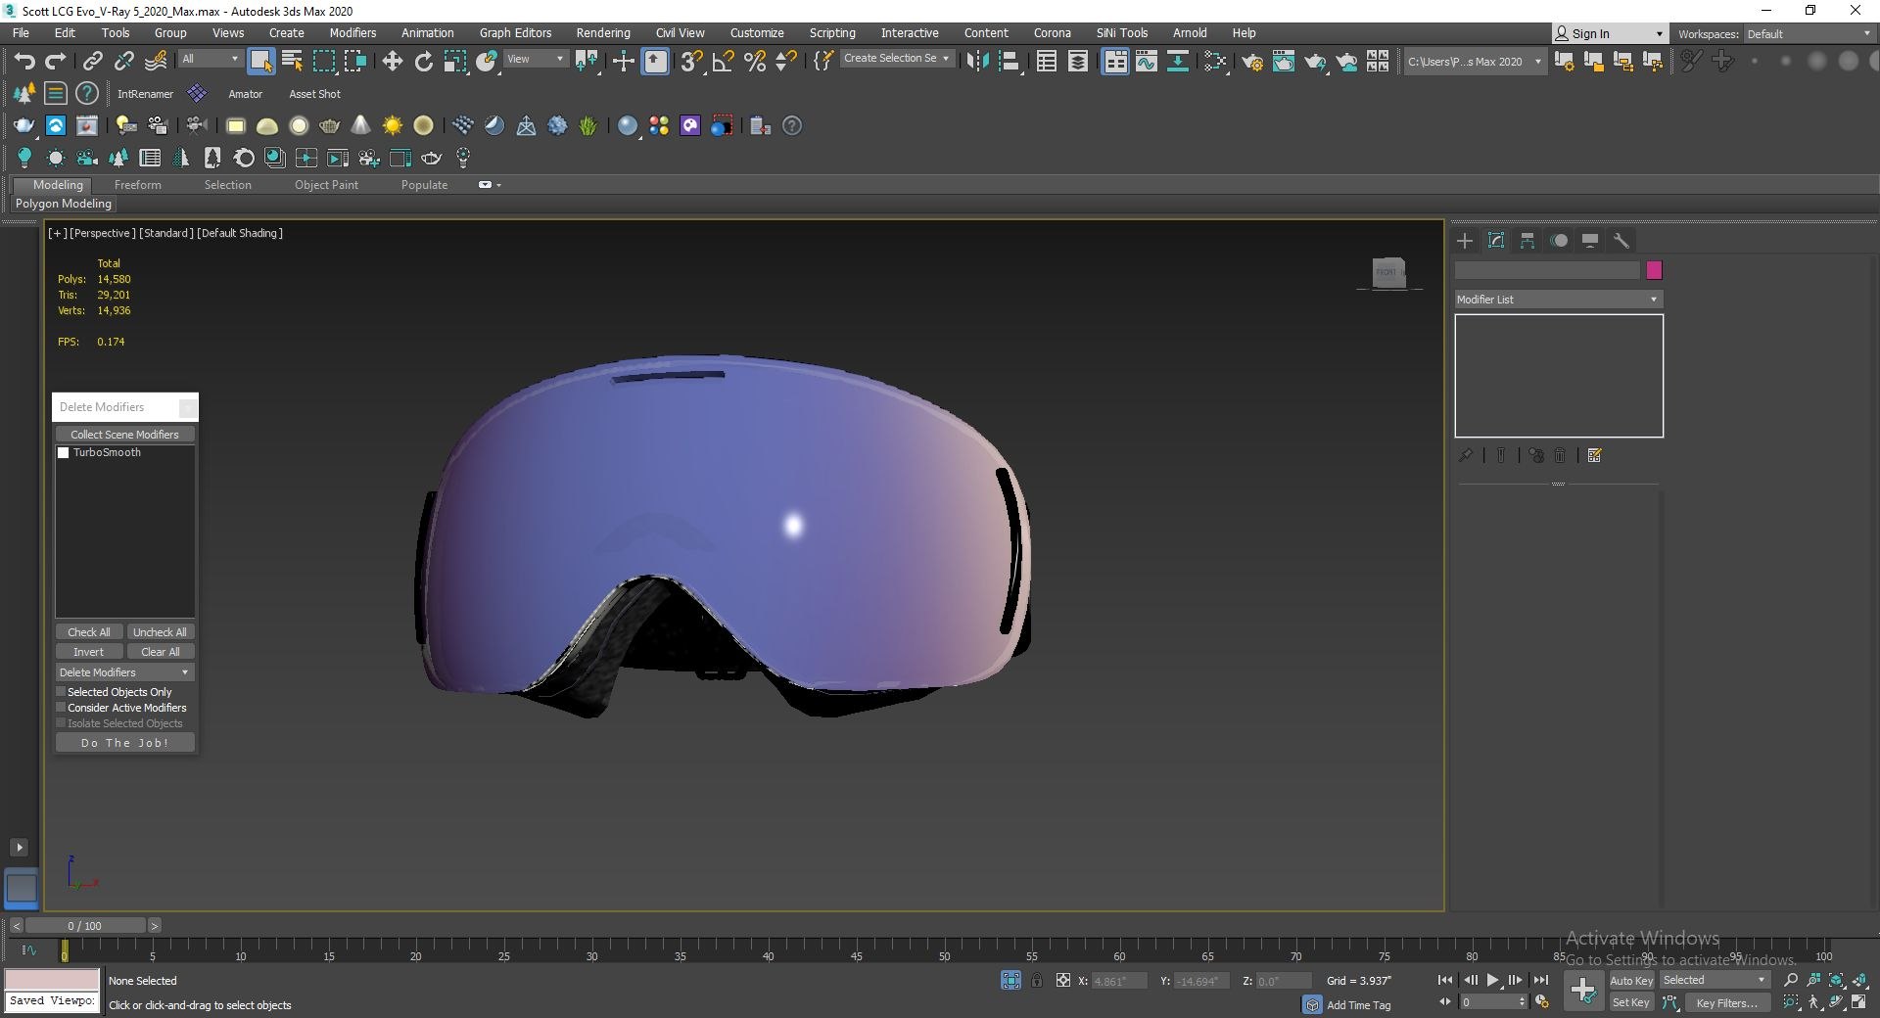Activate Select and Link tool

[x=92, y=62]
